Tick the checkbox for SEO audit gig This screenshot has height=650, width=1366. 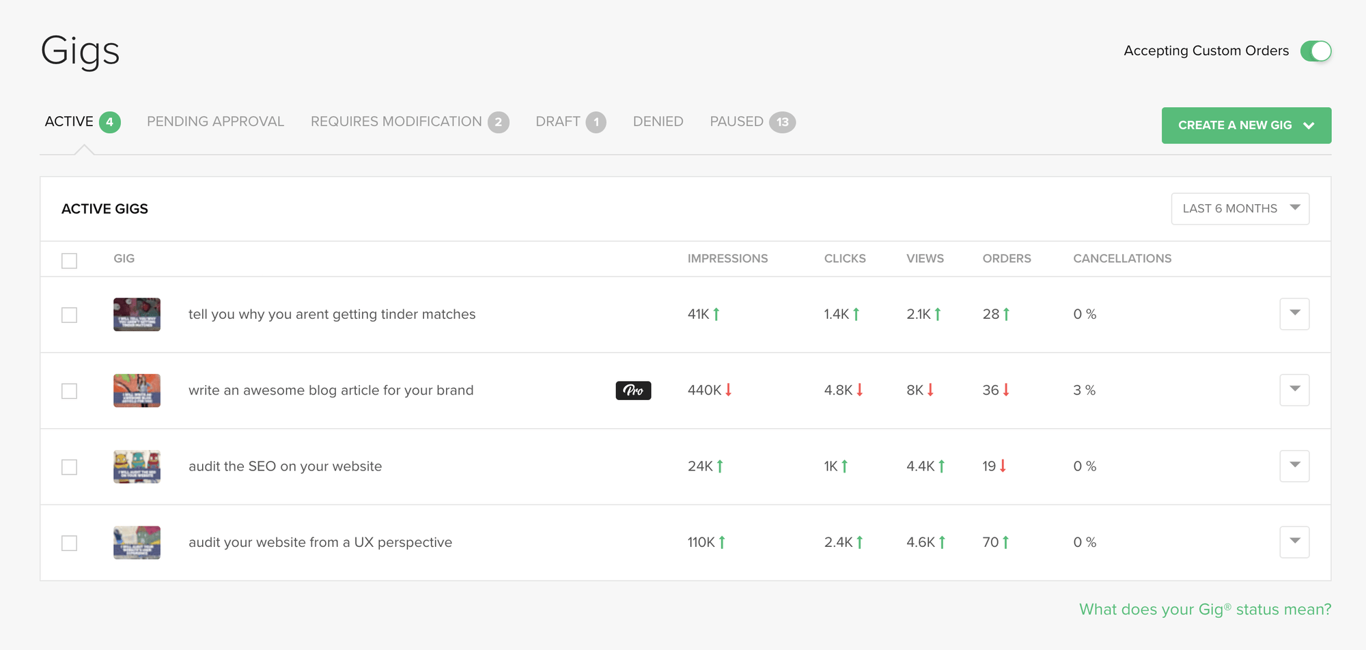click(x=69, y=467)
